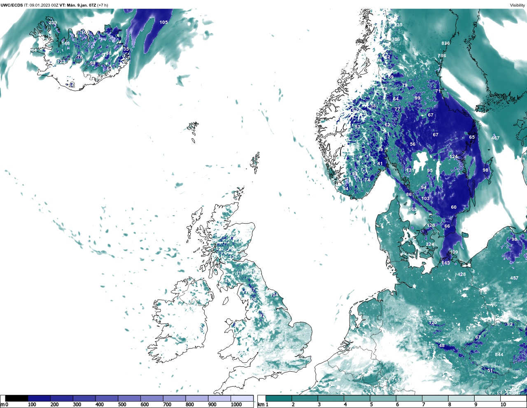527x408 pixels.
Task: Click the value '148' over western Iceland
Action: tap(65, 43)
